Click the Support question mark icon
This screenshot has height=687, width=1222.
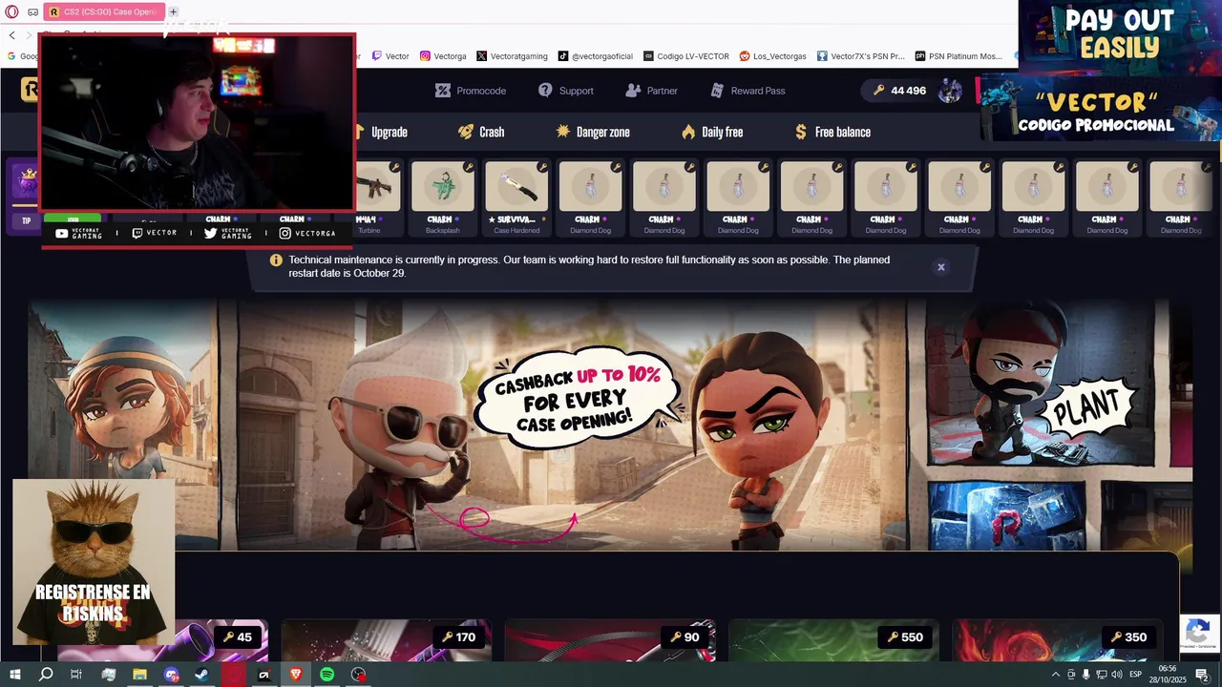(545, 90)
